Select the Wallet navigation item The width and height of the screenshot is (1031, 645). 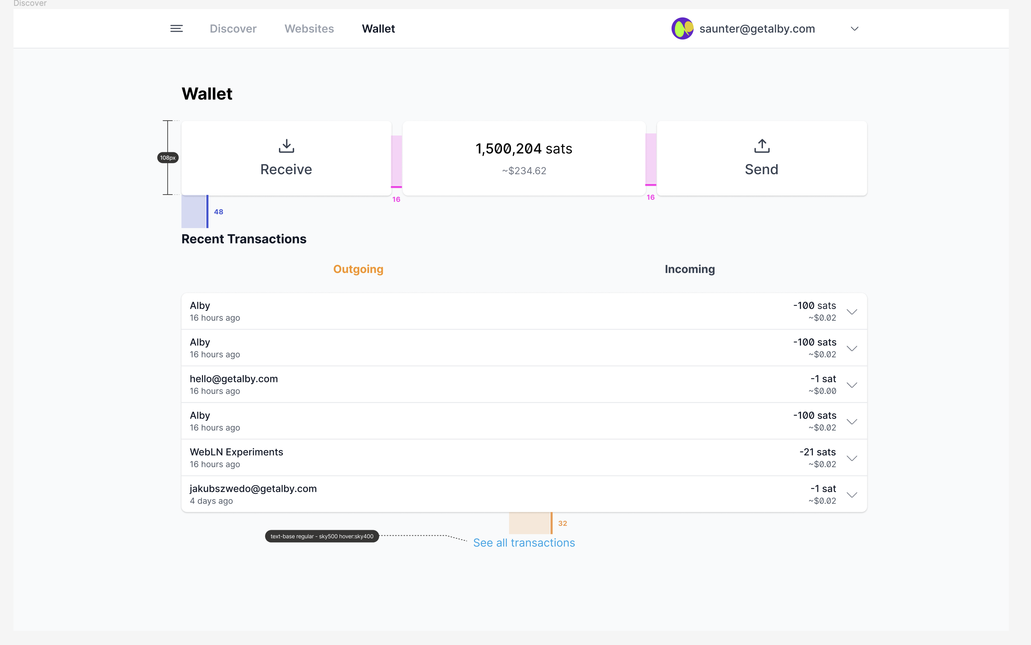click(378, 28)
